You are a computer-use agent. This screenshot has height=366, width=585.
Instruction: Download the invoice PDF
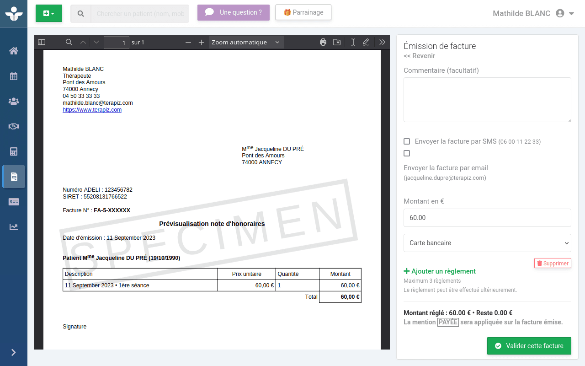tap(337, 42)
